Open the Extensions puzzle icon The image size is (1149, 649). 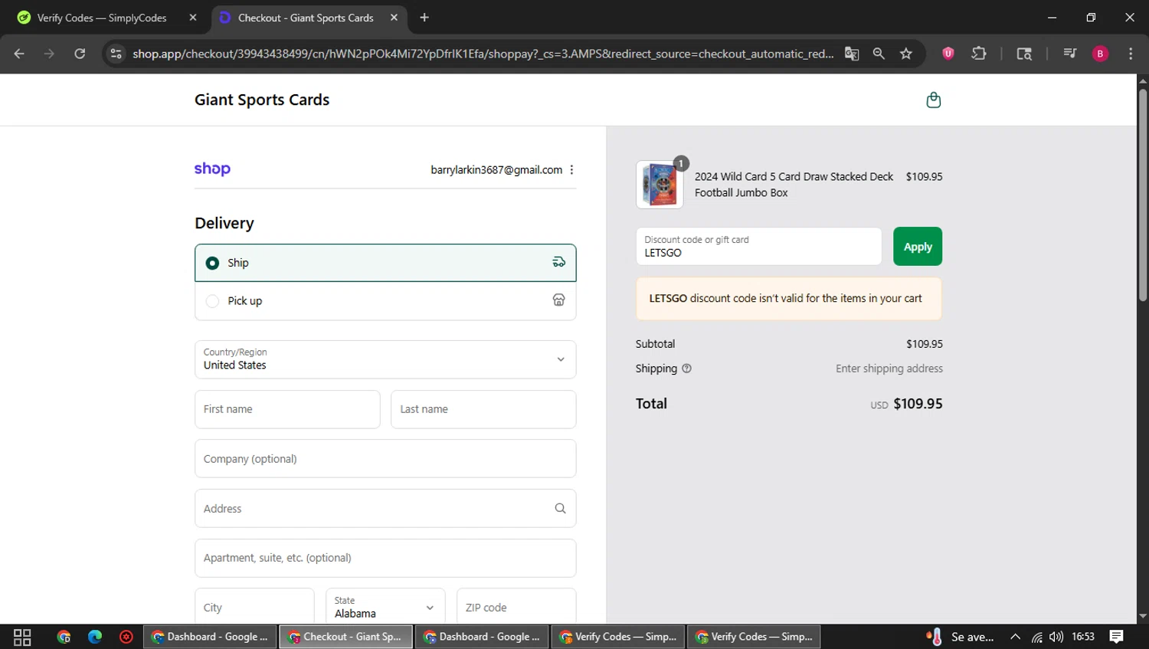tap(979, 54)
